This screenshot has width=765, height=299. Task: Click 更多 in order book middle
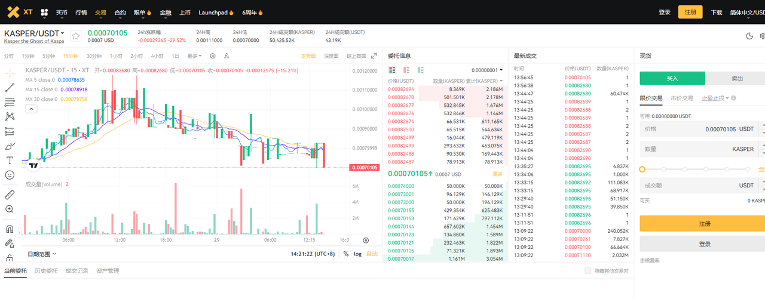(498, 174)
